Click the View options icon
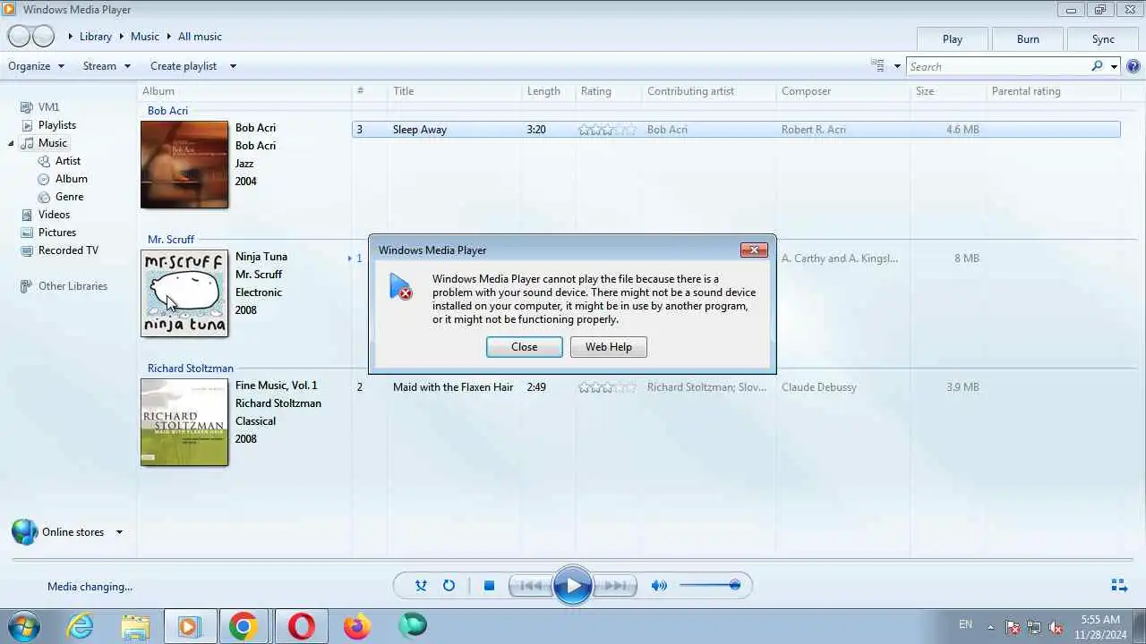The image size is (1146, 644). 878,66
